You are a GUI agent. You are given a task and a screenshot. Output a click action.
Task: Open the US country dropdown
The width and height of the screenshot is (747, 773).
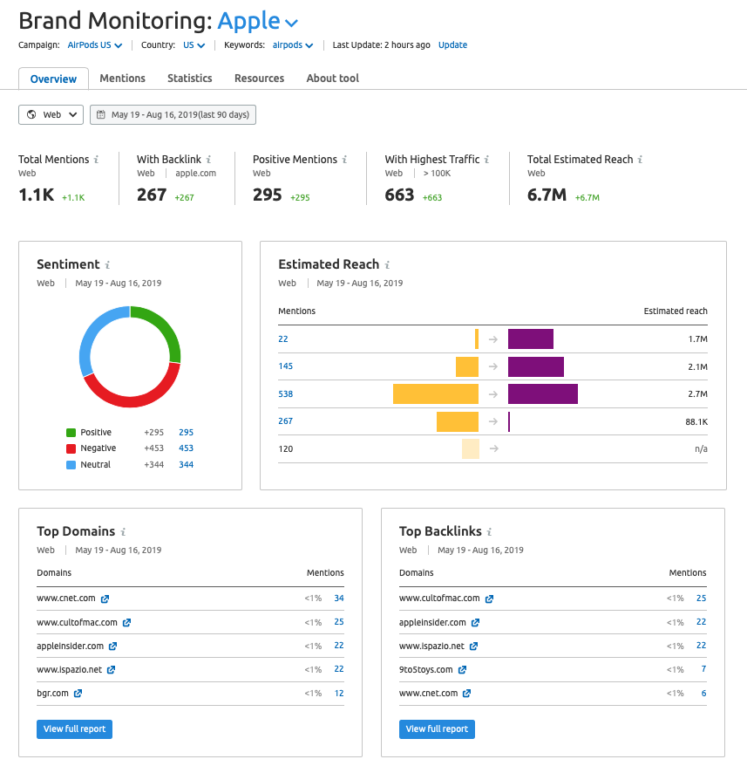[x=194, y=44]
